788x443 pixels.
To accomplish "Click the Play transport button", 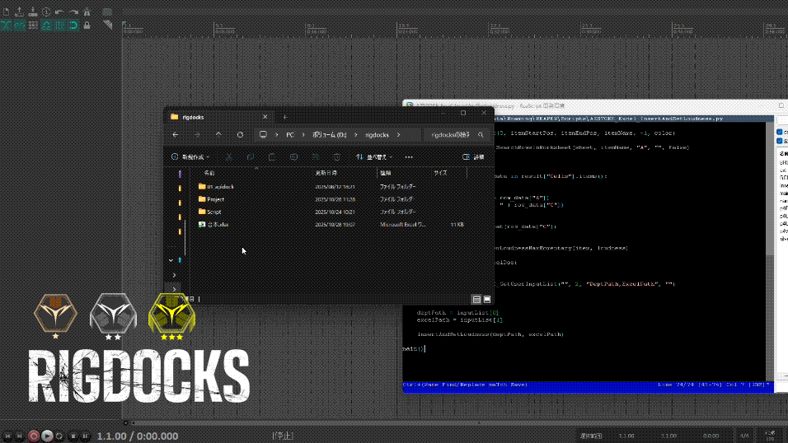I will 47,436.
